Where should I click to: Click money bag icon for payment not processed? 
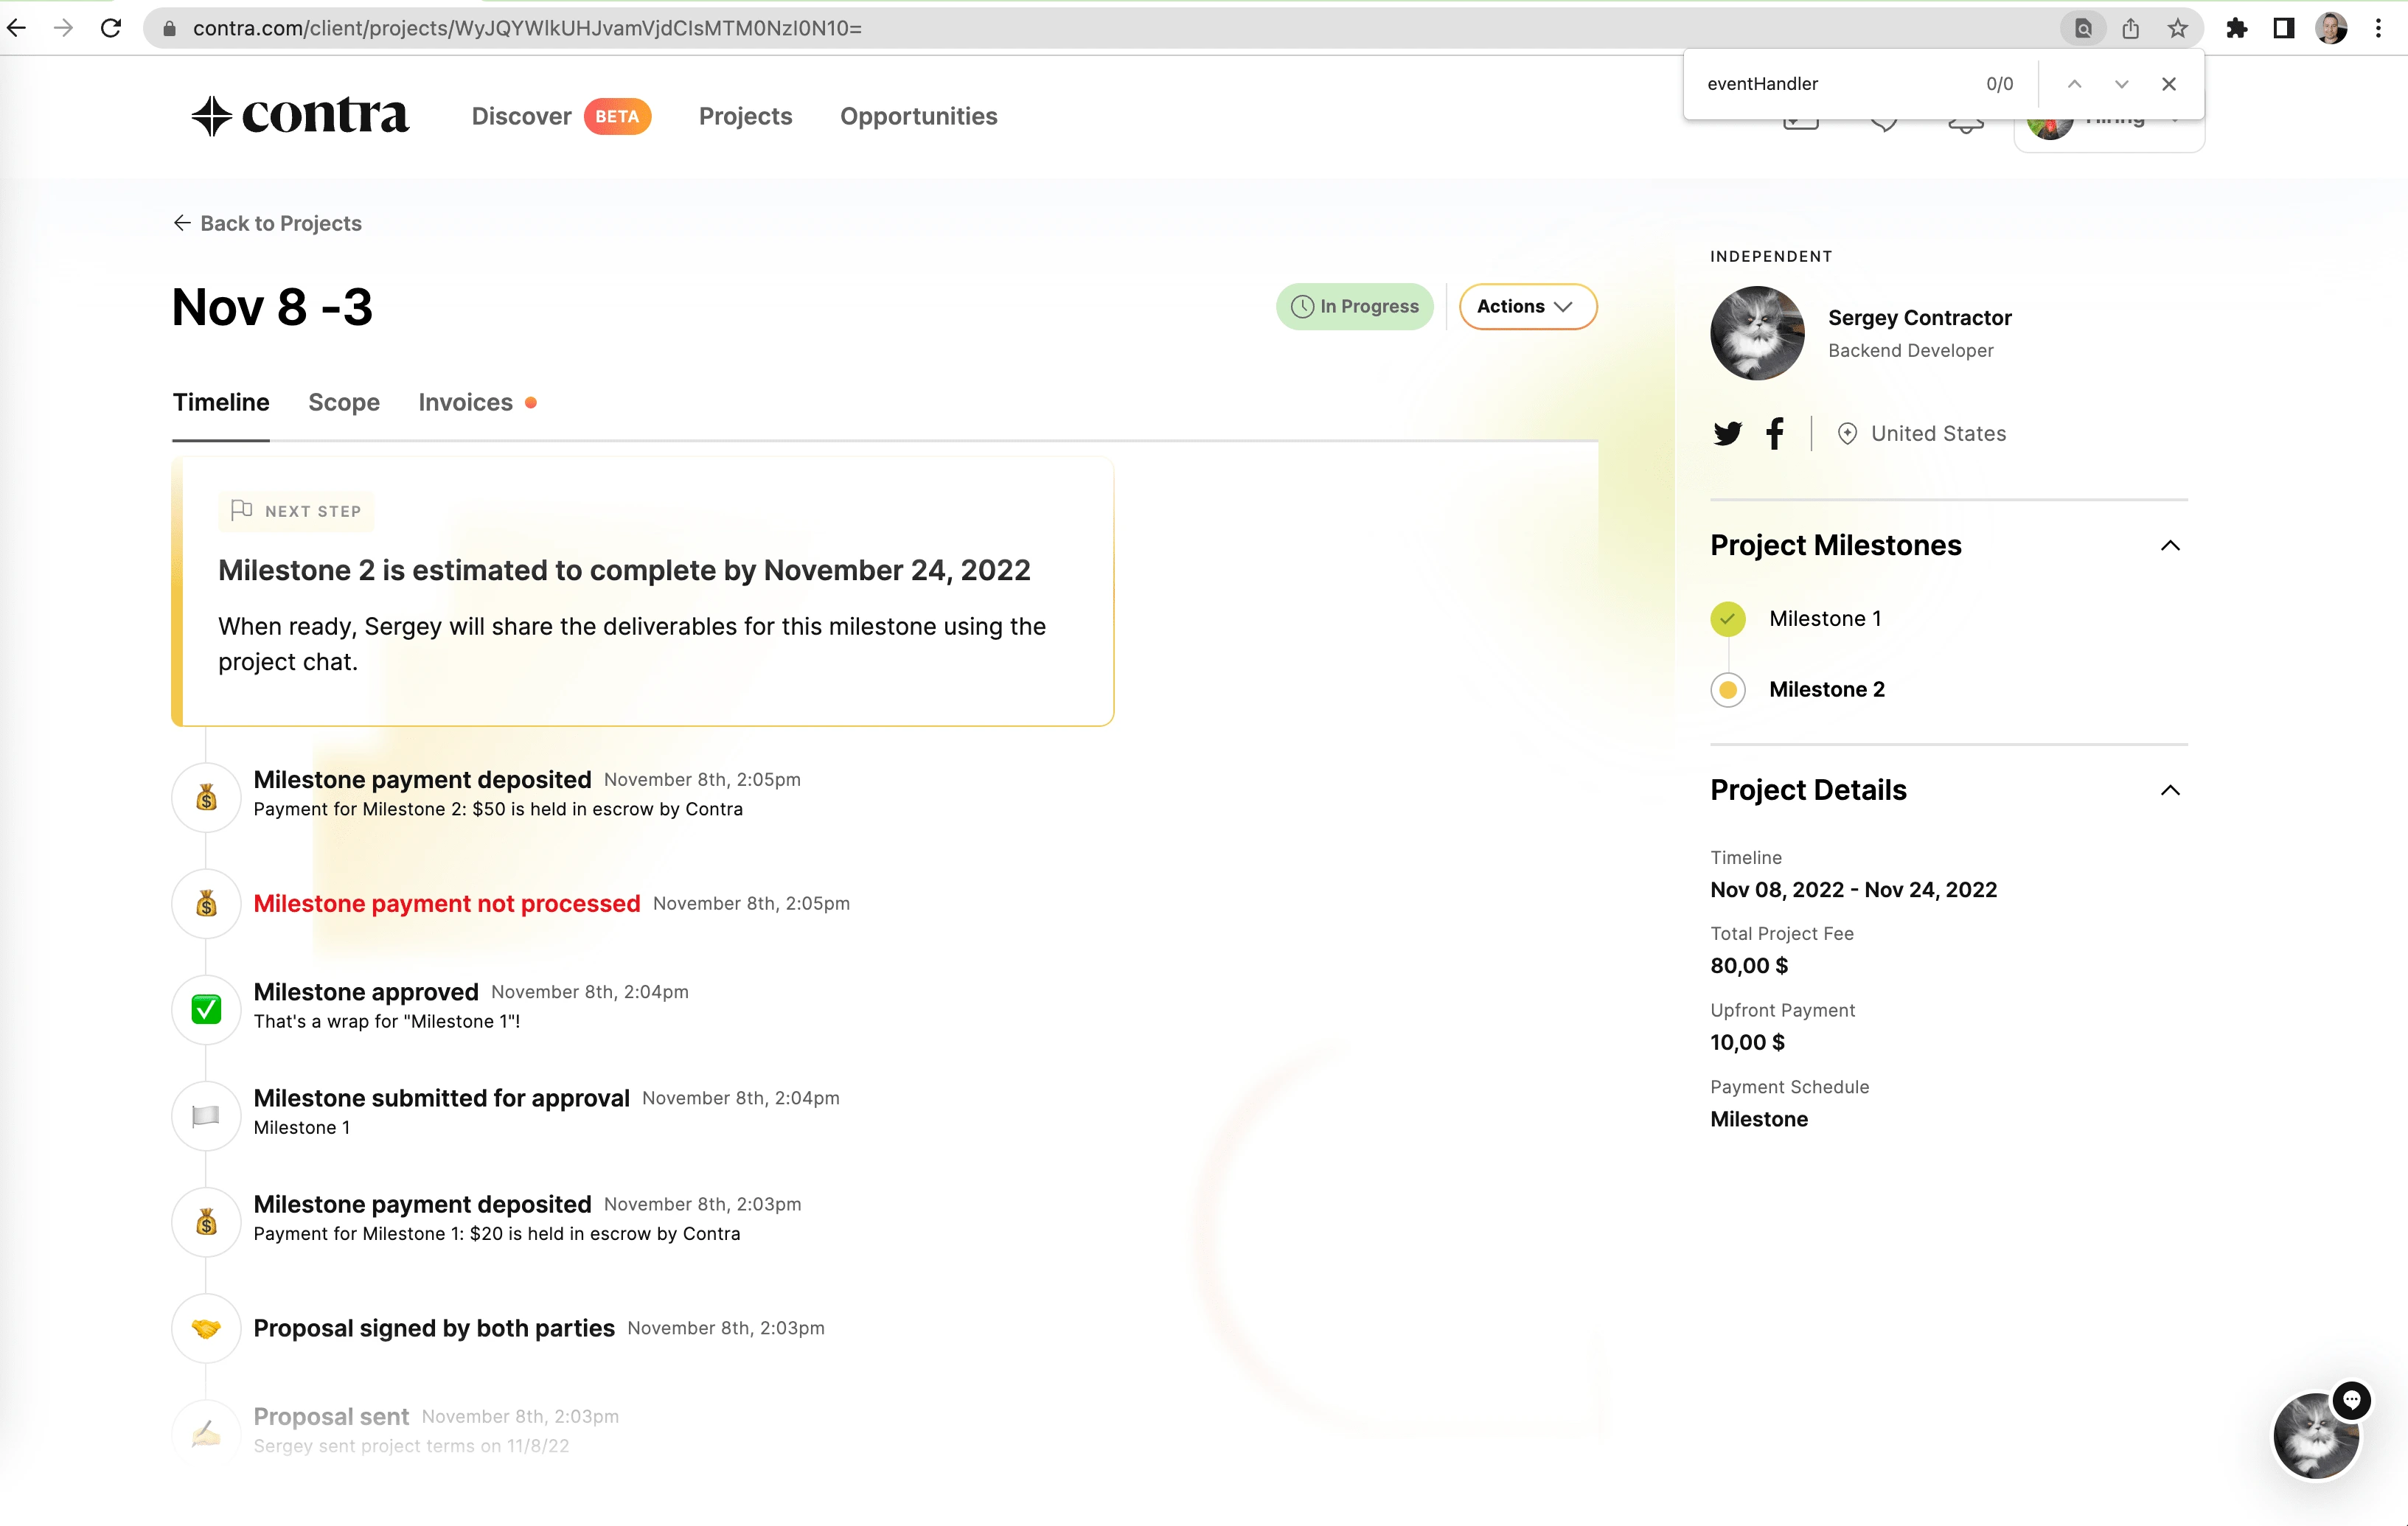206,904
